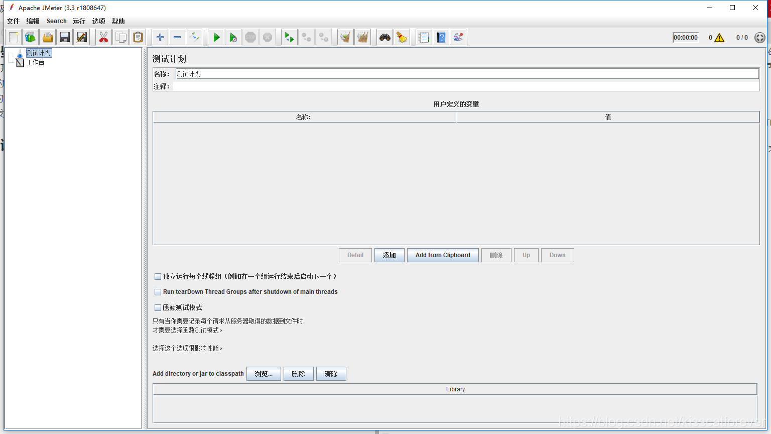Click the save-as icon with pencil

(82, 37)
